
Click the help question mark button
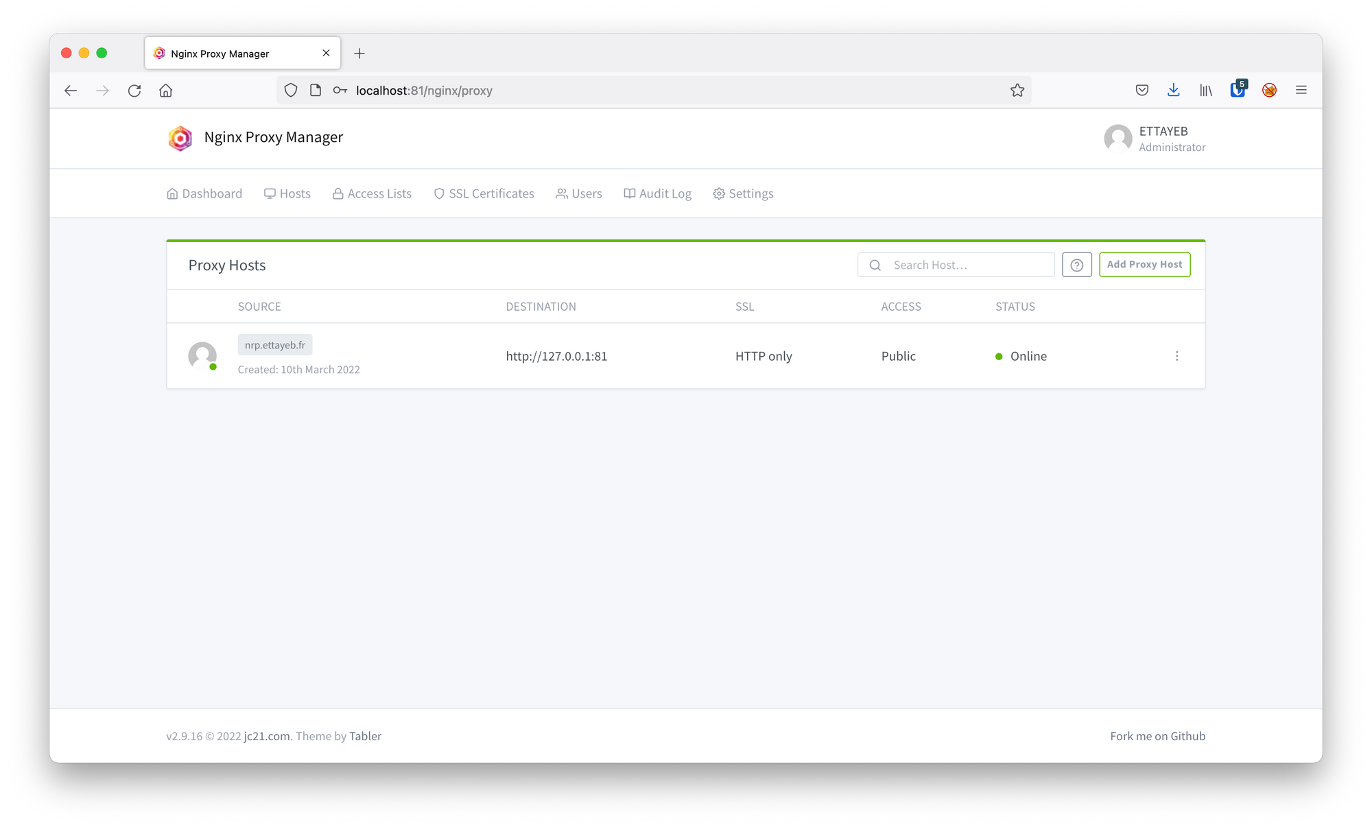(x=1077, y=265)
